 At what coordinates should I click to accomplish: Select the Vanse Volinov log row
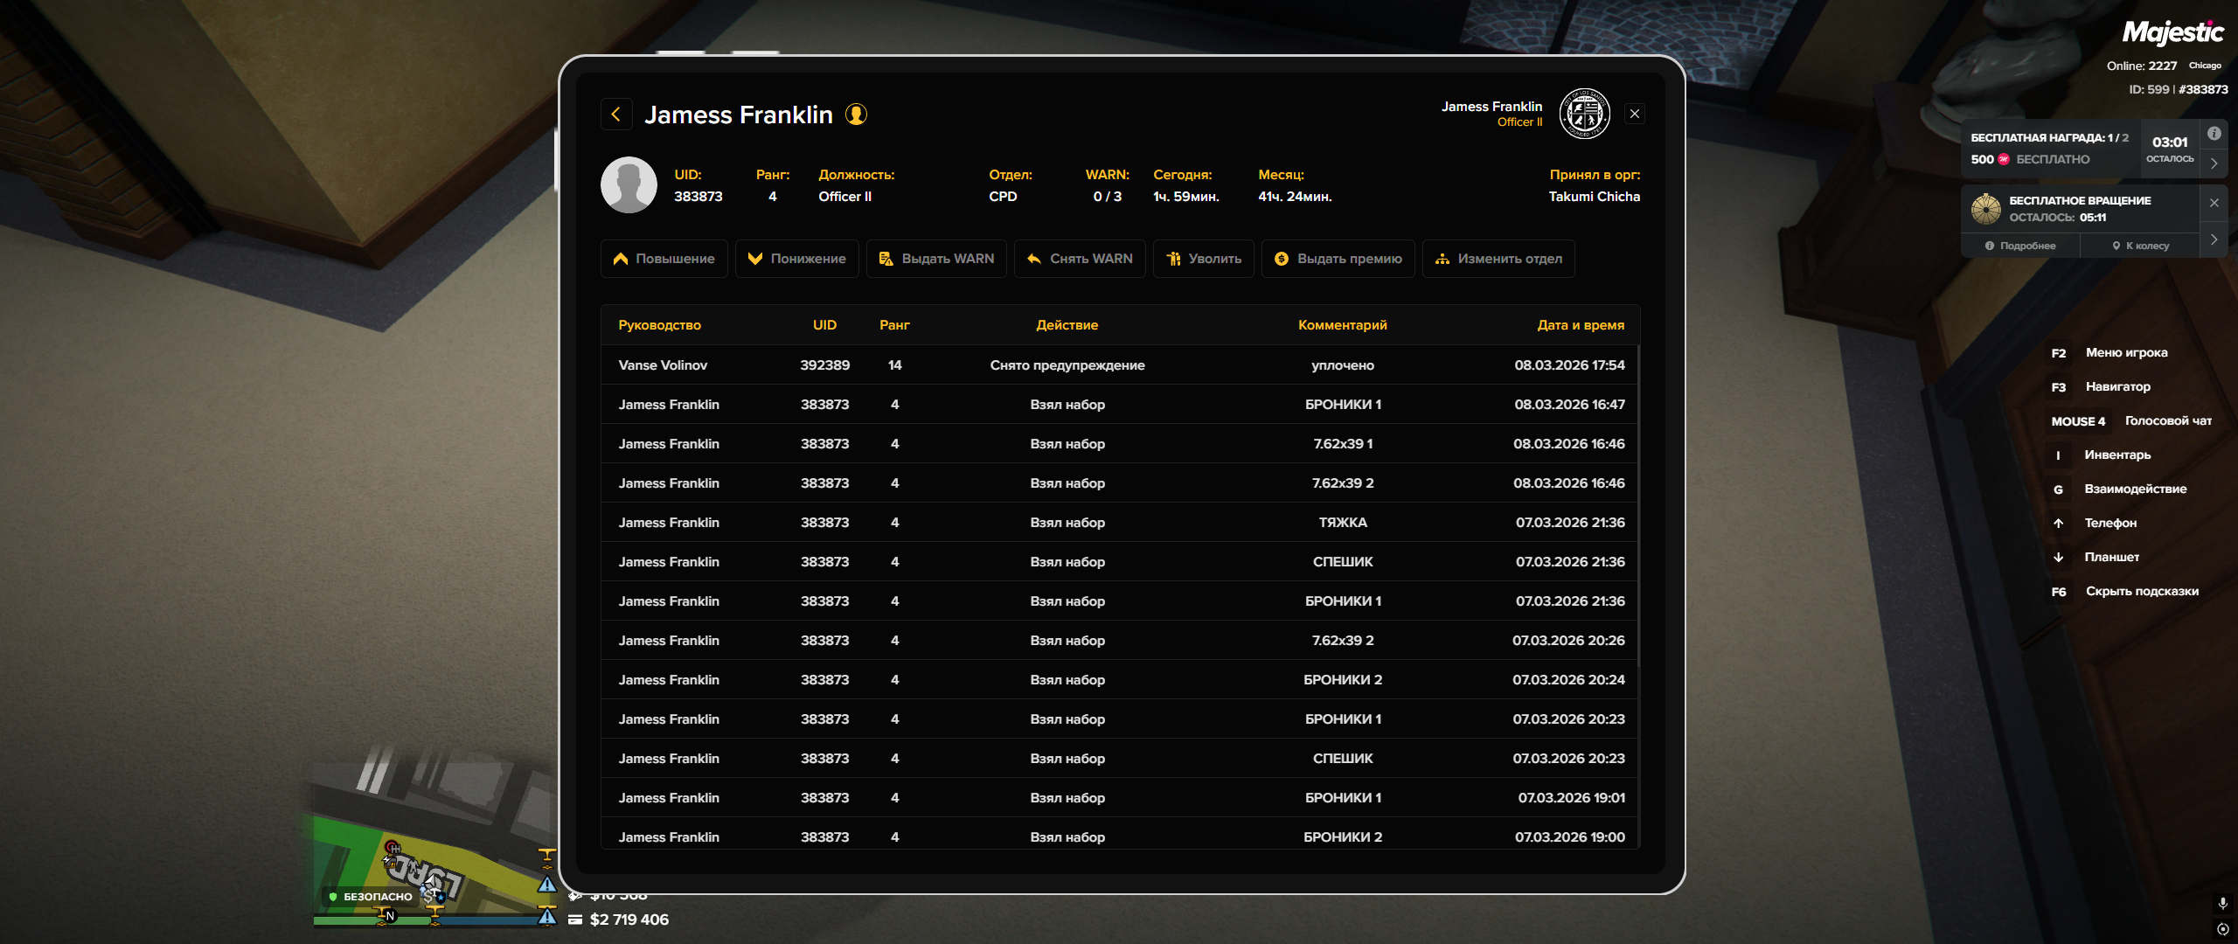coord(1120,365)
